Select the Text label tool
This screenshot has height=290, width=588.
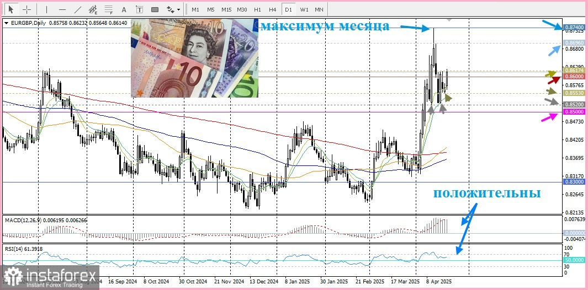(139, 9)
